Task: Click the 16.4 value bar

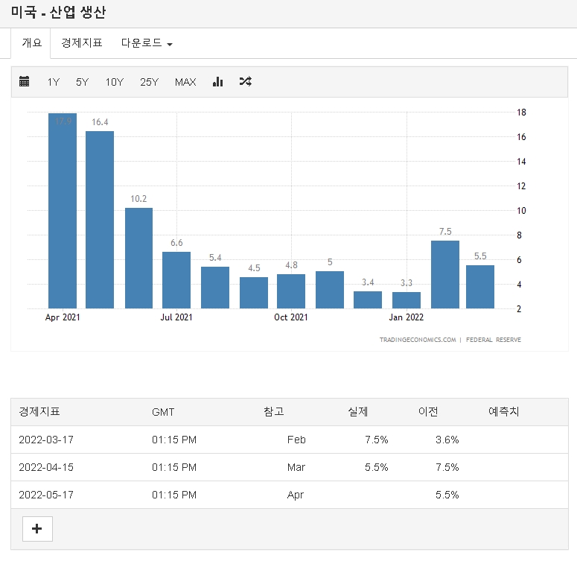Action: click(100, 220)
